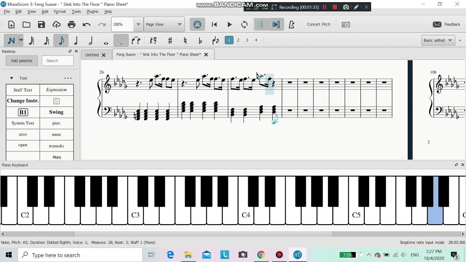Close the Untitled tab
This screenshot has width=466, height=262.
(x=103, y=55)
